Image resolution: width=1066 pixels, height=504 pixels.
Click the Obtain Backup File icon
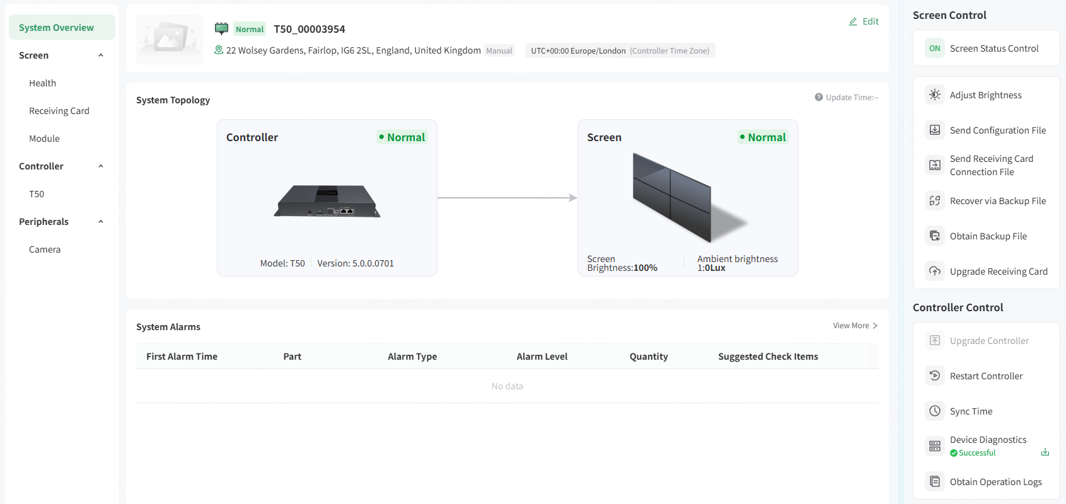pyautogui.click(x=935, y=236)
